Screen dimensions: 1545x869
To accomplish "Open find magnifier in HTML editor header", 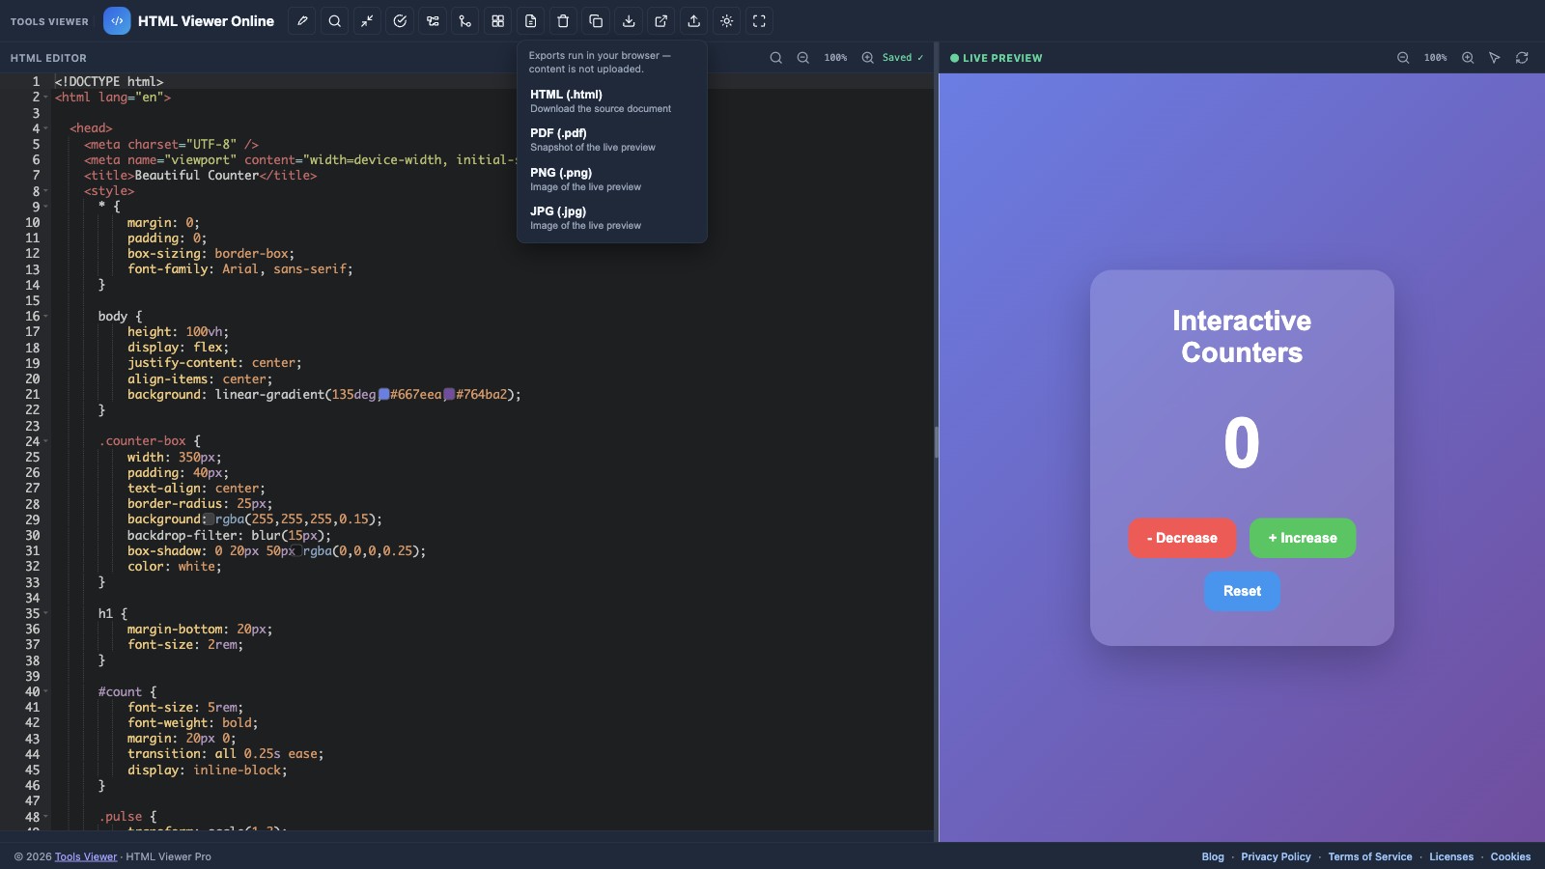I will 775,58.
